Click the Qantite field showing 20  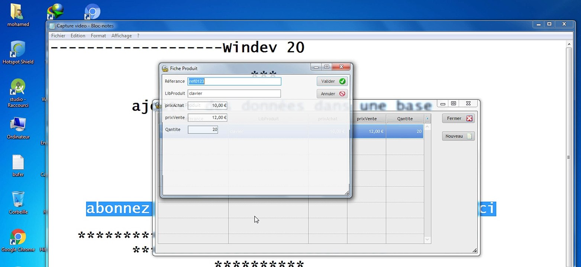click(x=203, y=130)
